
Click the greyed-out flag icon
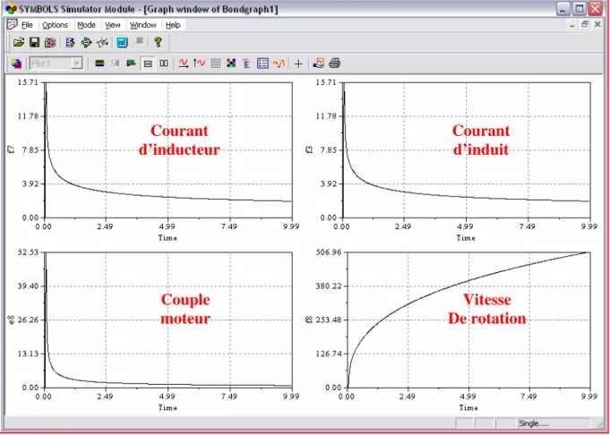[x=138, y=42]
